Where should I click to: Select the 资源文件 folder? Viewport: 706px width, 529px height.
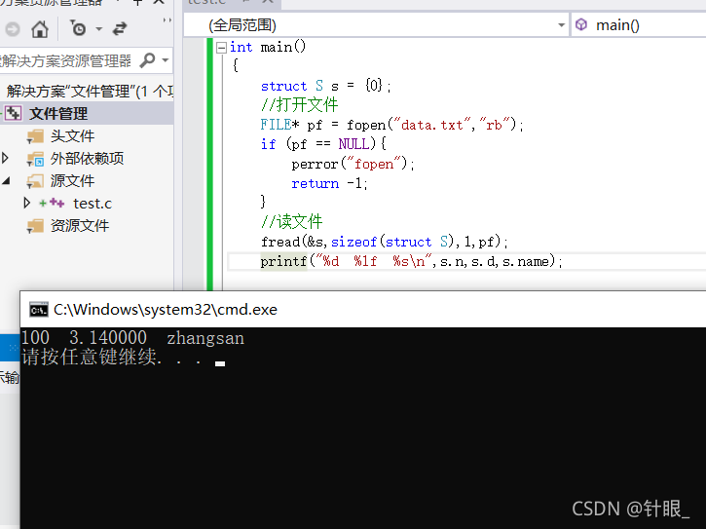point(79,226)
